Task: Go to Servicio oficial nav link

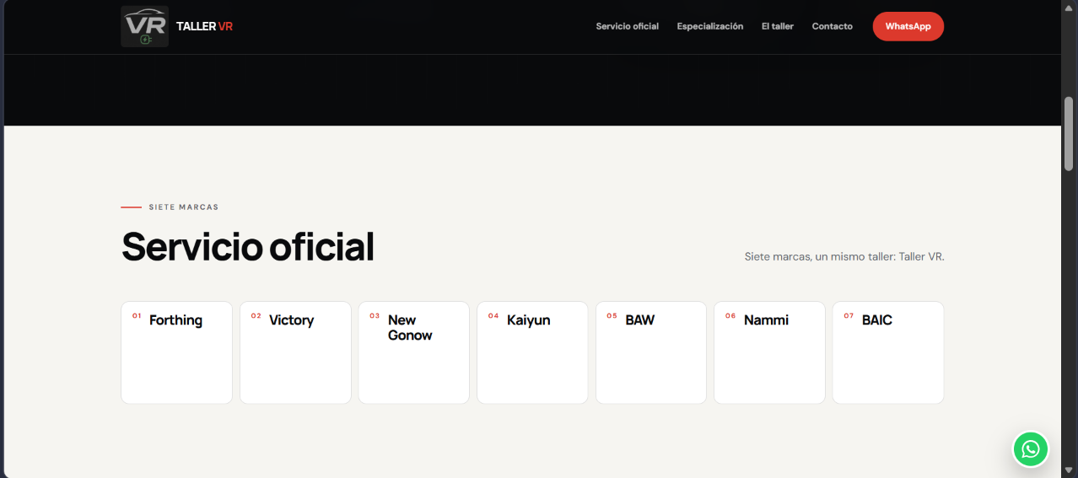Action: [627, 26]
